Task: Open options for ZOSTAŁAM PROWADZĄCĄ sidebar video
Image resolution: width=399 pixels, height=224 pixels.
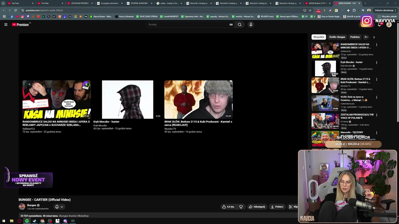Action: [376, 115]
